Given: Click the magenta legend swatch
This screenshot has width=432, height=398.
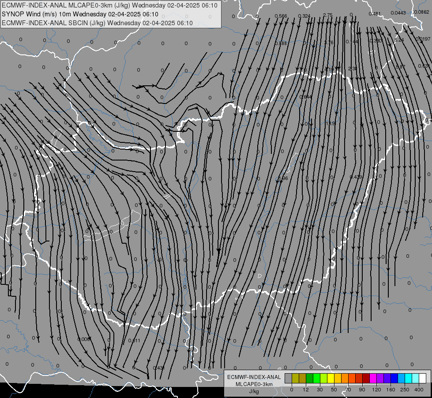Looking at the screenshot, I should (373, 378).
